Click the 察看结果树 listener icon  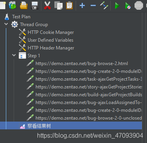(x=22, y=126)
